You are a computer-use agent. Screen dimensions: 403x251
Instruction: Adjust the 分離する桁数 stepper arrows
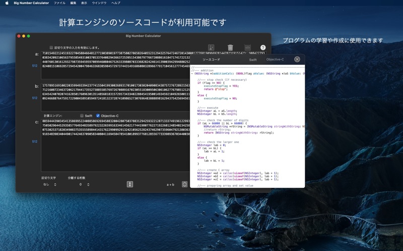88,184
